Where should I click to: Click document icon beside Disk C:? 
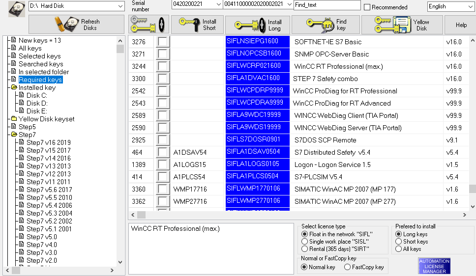(21, 95)
